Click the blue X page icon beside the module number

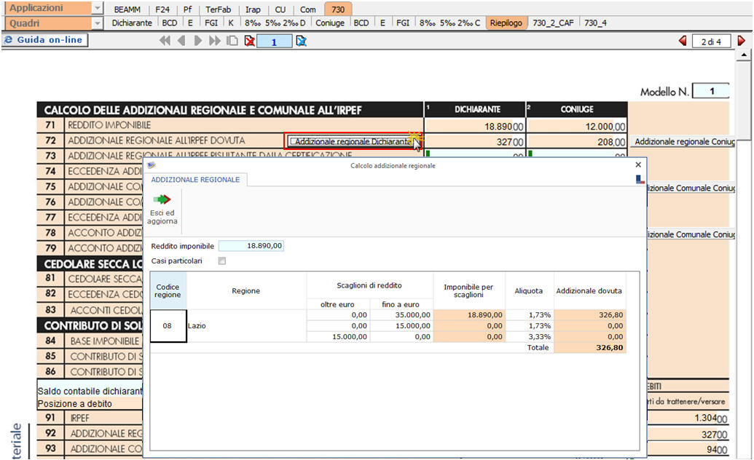coord(302,41)
